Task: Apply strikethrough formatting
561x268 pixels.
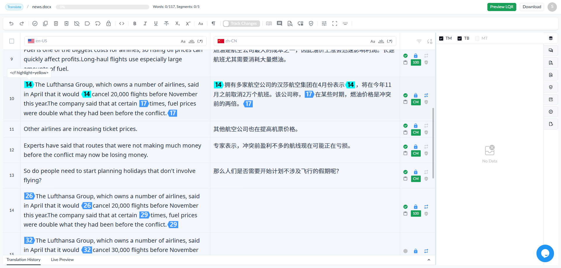Action: point(166,24)
